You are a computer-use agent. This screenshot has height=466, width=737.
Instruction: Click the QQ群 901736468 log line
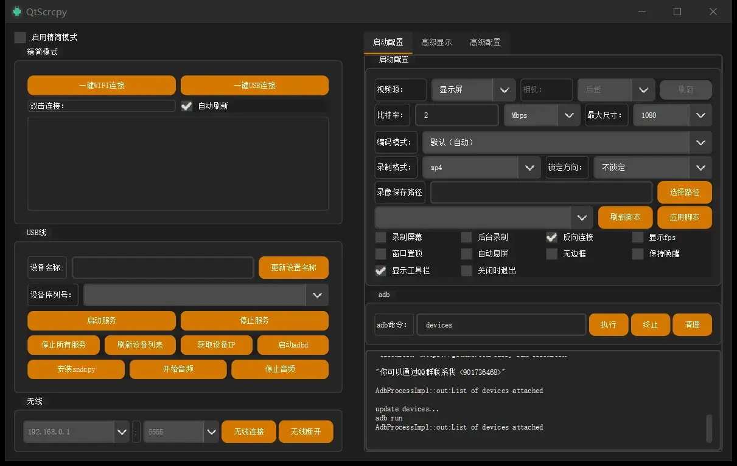pos(441,372)
